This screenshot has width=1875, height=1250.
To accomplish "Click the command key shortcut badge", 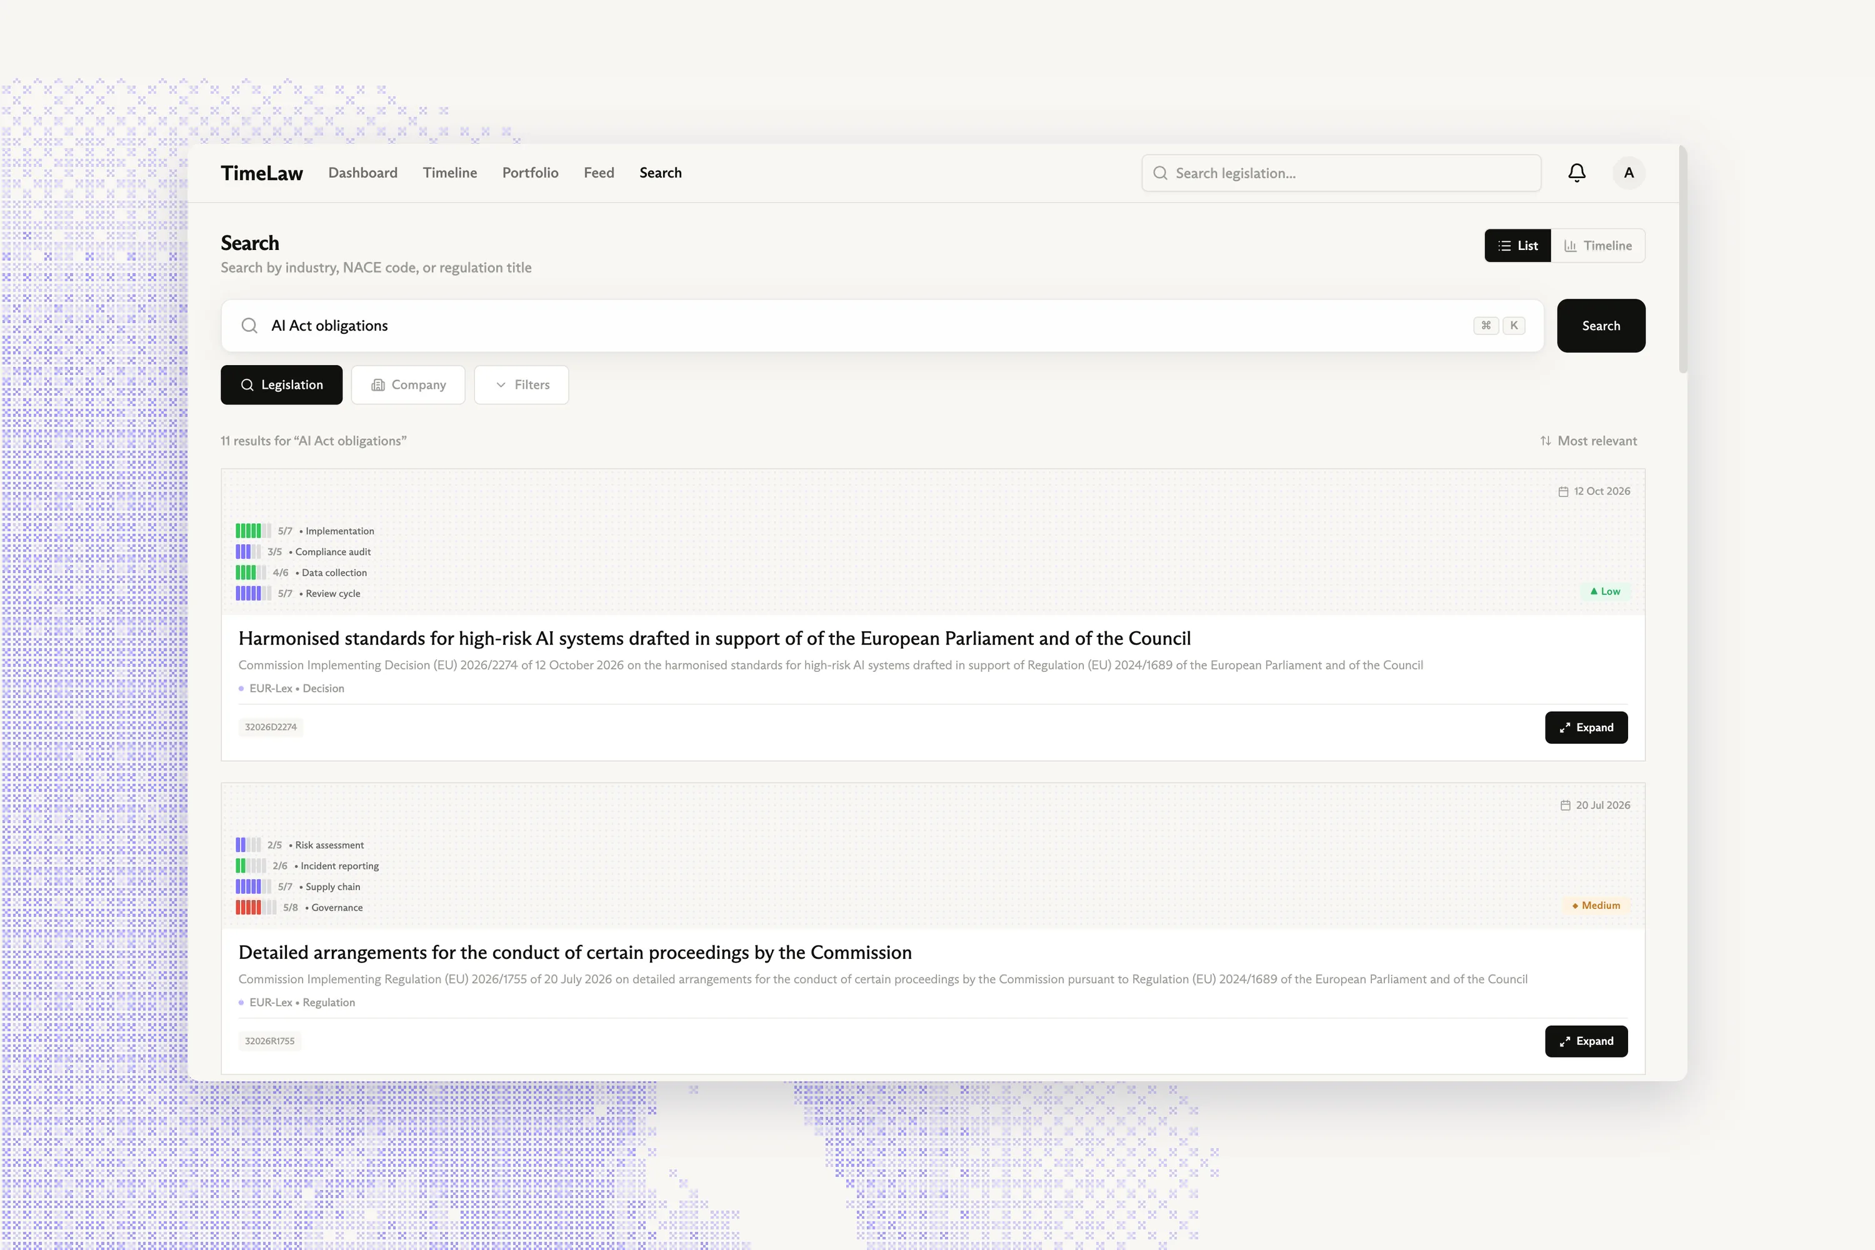I will (1485, 325).
